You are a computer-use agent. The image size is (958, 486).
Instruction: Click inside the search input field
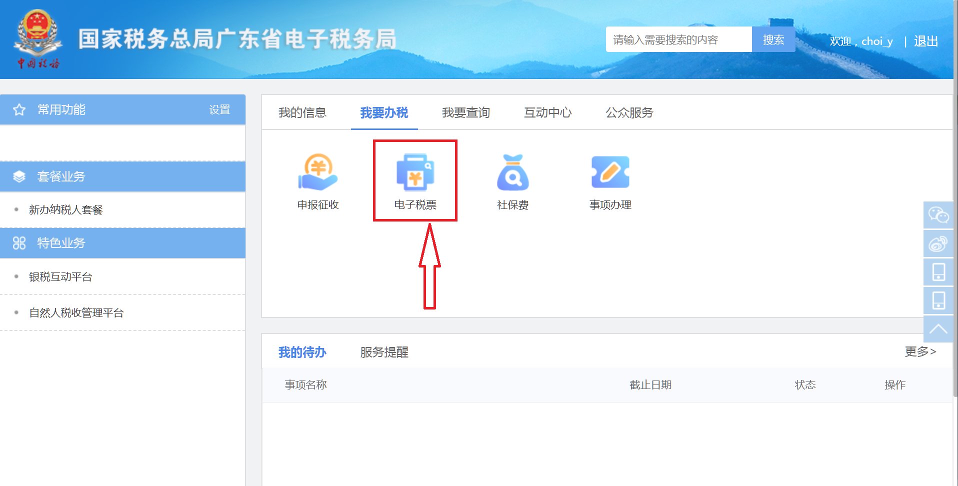pyautogui.click(x=675, y=40)
